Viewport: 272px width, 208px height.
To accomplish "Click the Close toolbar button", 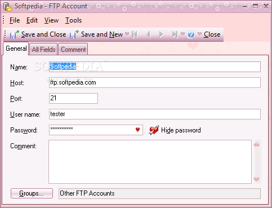I will (212, 34).
